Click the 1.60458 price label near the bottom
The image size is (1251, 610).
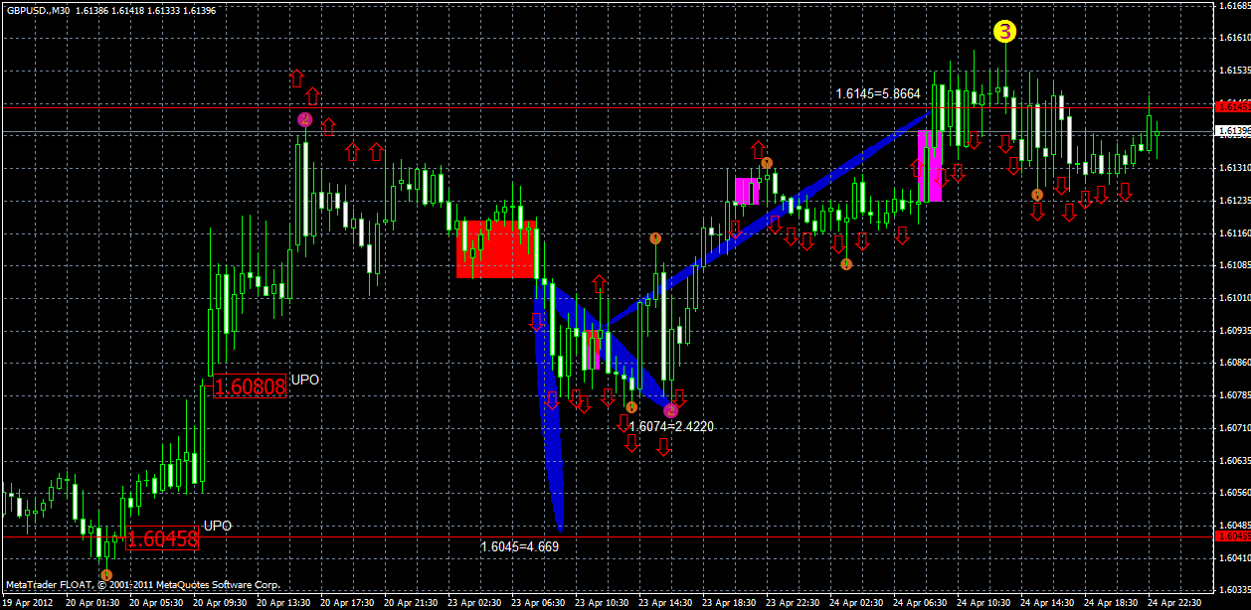click(162, 539)
